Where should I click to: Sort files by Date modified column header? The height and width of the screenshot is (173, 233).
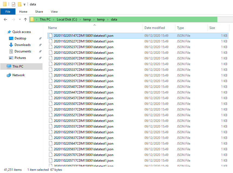(155, 28)
